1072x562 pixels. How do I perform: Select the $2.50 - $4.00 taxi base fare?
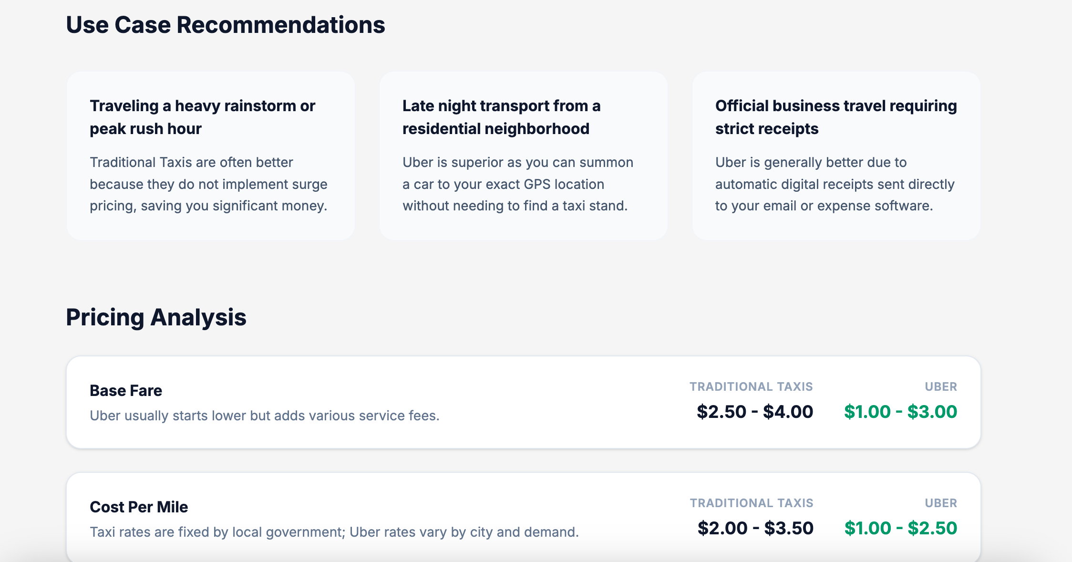(x=755, y=412)
